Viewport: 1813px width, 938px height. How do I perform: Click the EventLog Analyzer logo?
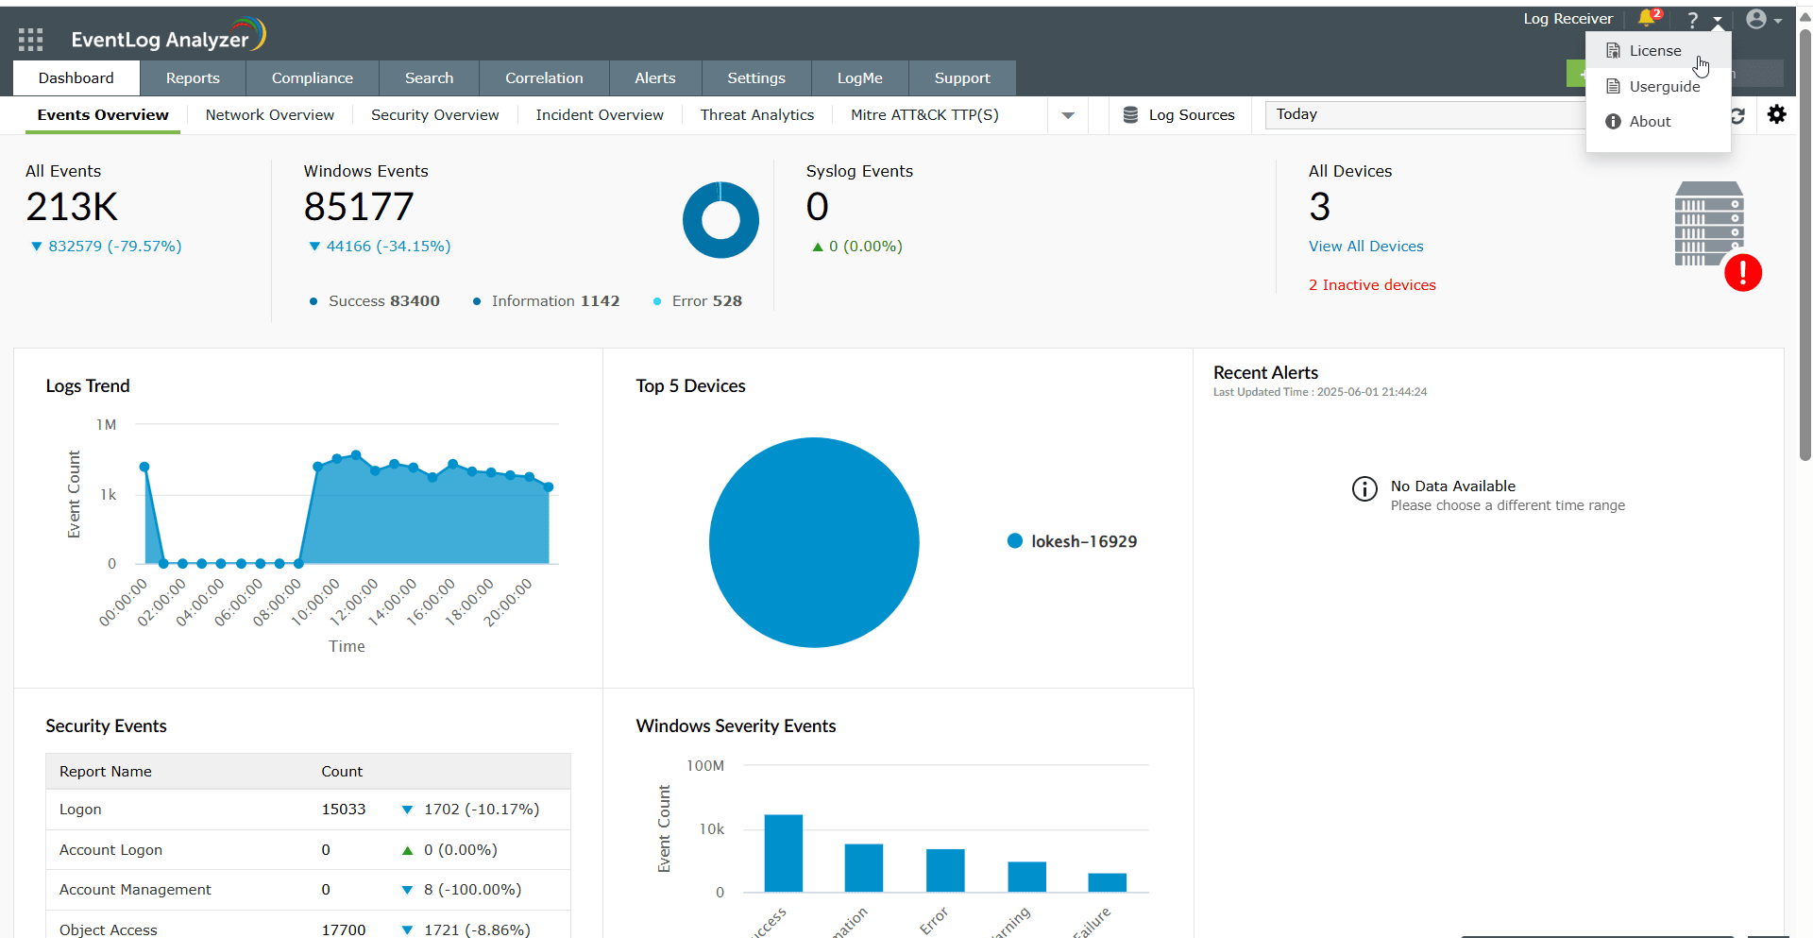(x=168, y=37)
